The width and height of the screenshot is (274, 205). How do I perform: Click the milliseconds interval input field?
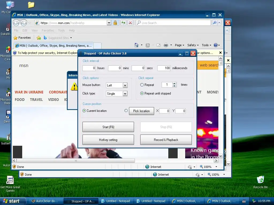(164, 68)
